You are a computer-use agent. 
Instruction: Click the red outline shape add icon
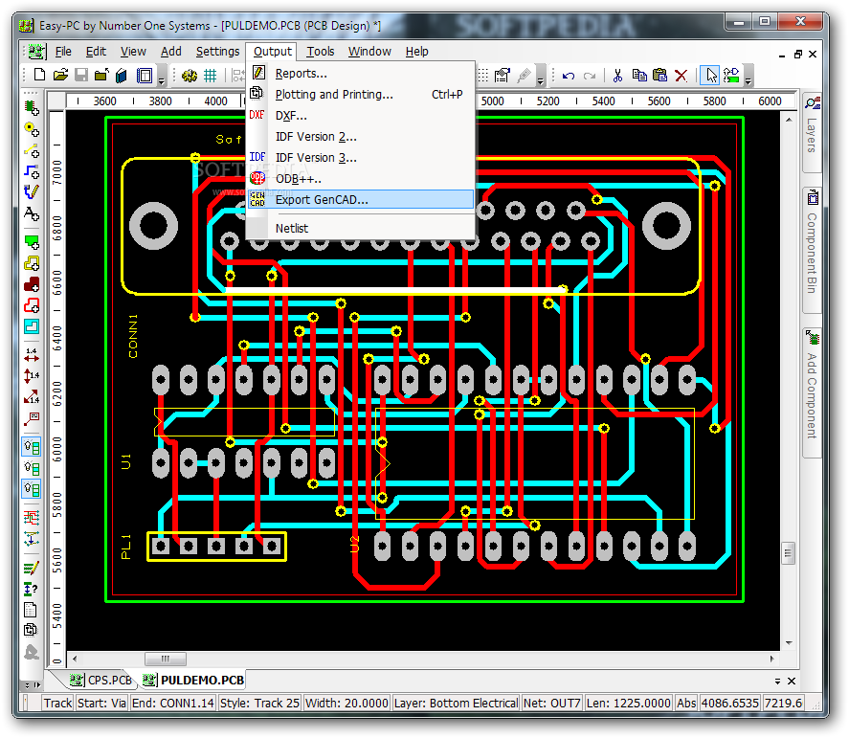pos(32,305)
